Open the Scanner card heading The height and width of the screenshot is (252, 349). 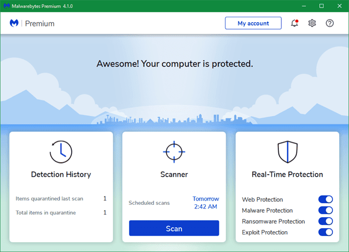pyautogui.click(x=174, y=174)
